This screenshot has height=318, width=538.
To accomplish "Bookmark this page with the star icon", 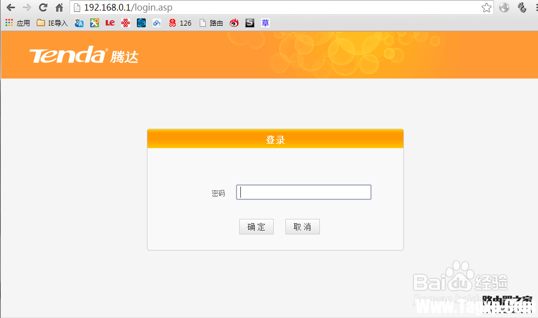I will click(x=486, y=8).
